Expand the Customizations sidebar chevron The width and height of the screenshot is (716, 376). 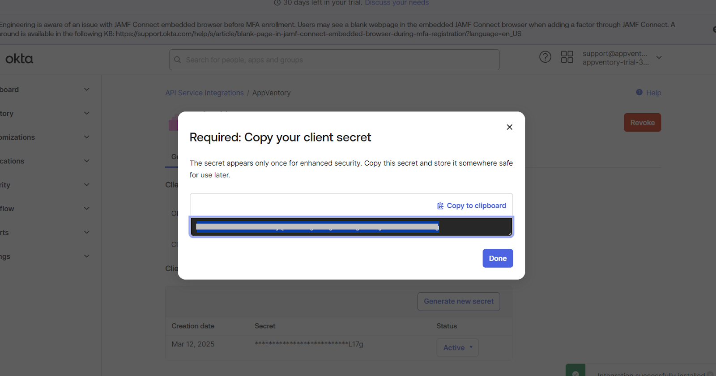[87, 137]
